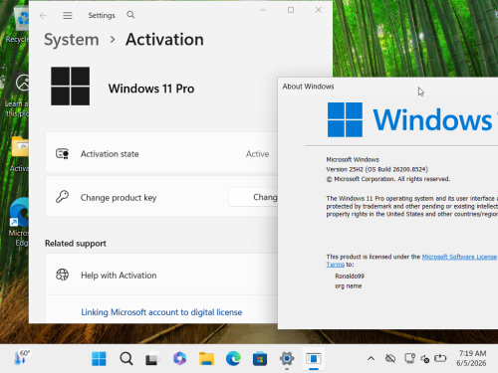The image size is (498, 373).
Task: Click the About Windows title bar
Action: [387, 87]
